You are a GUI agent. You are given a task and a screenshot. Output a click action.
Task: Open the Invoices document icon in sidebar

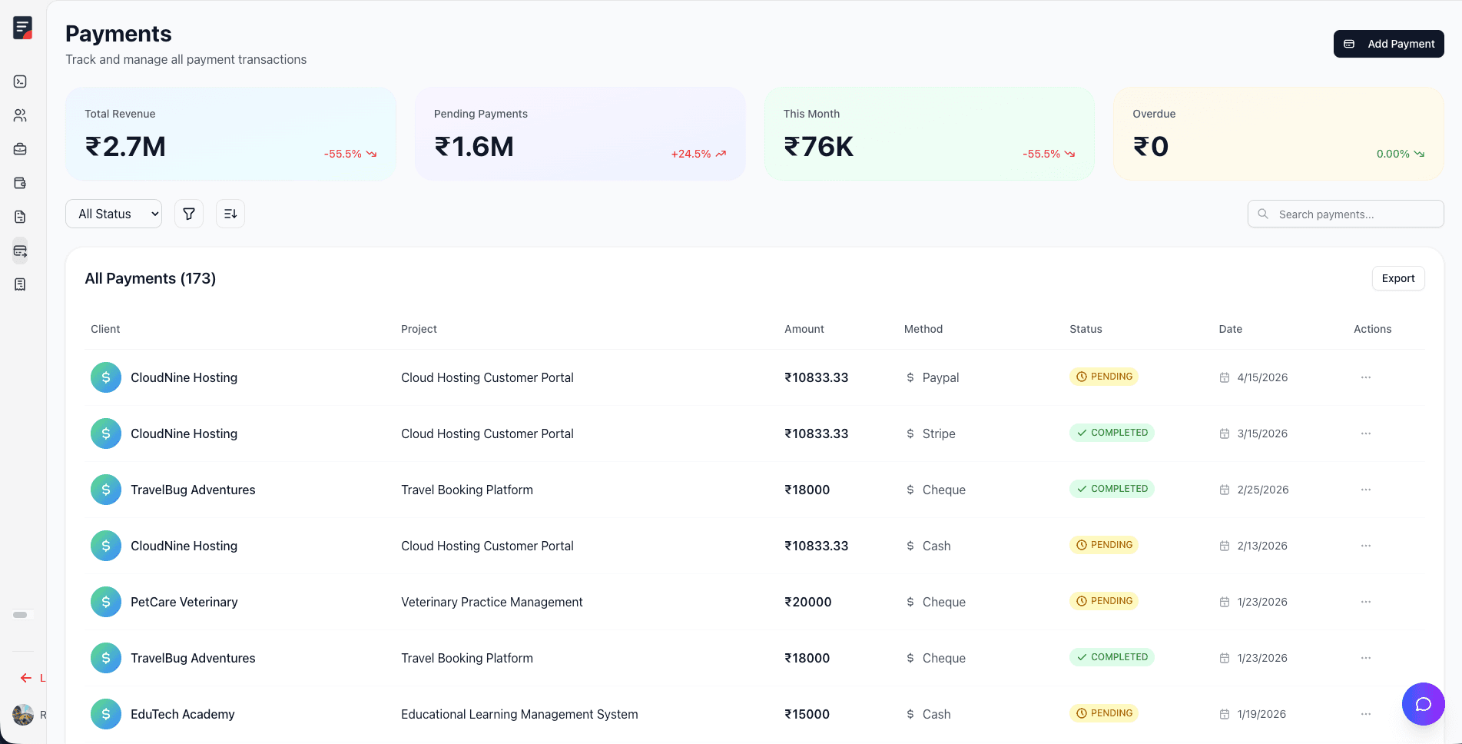click(20, 217)
